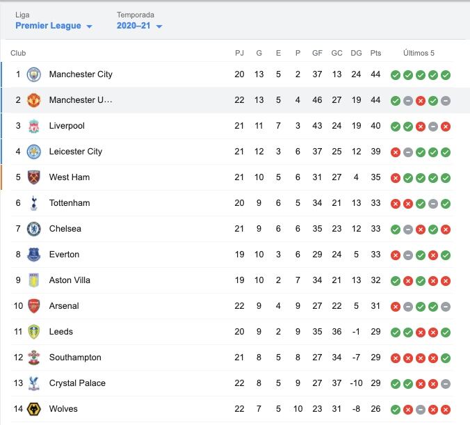Click Liverpool's latest red loss indicator
The width and height of the screenshot is (470, 425).
click(x=446, y=127)
